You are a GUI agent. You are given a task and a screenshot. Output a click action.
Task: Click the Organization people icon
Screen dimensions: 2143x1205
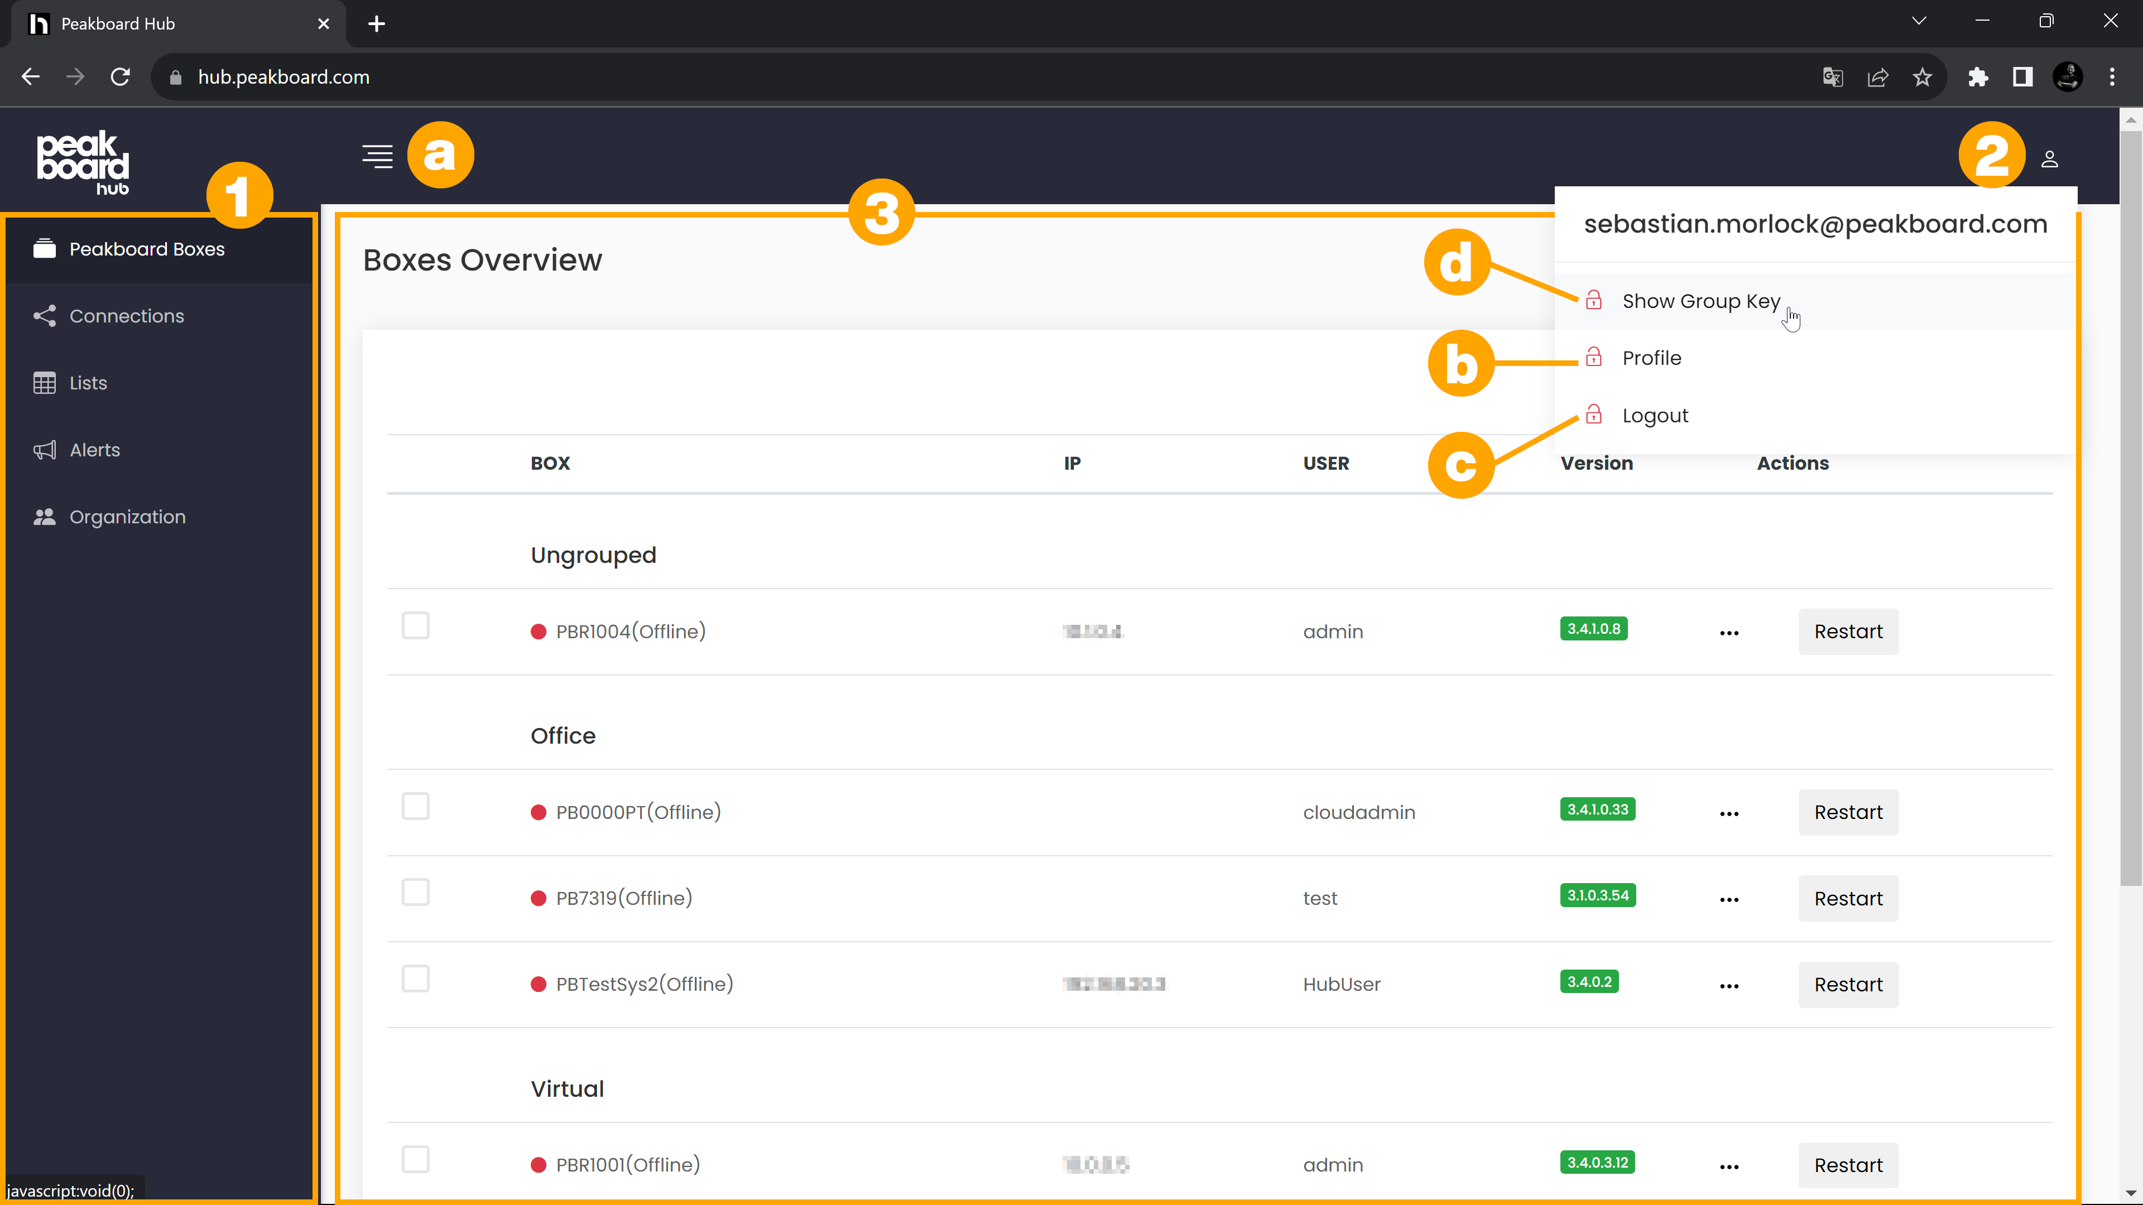[x=44, y=517]
